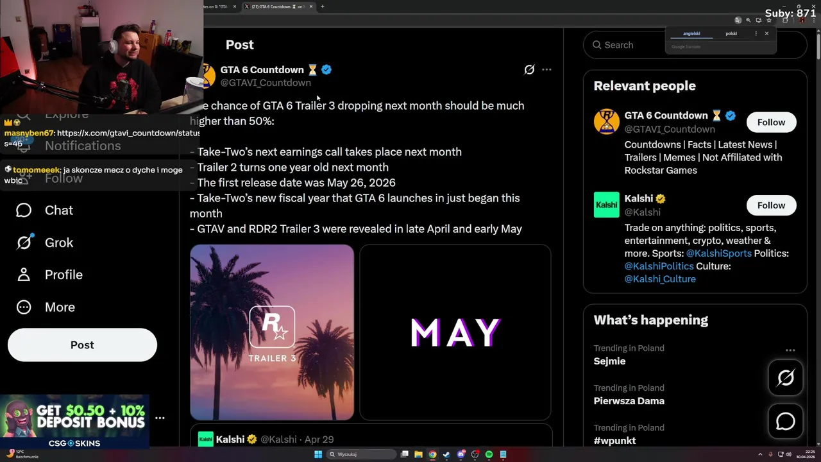Viewport: 821px width, 462px height.
Task: Open GTA 6 Countdown author name on post
Action: coord(262,69)
